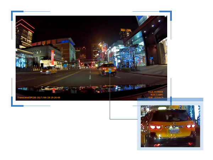The width and height of the screenshot is (213, 160).
Task: Select the yellow taxi ahead in center lane
Action: [x=107, y=69]
